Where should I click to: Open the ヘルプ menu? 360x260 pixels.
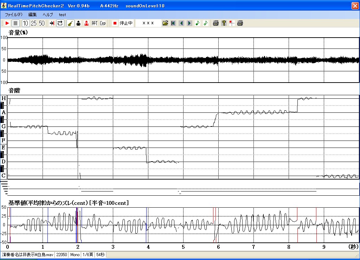point(48,15)
